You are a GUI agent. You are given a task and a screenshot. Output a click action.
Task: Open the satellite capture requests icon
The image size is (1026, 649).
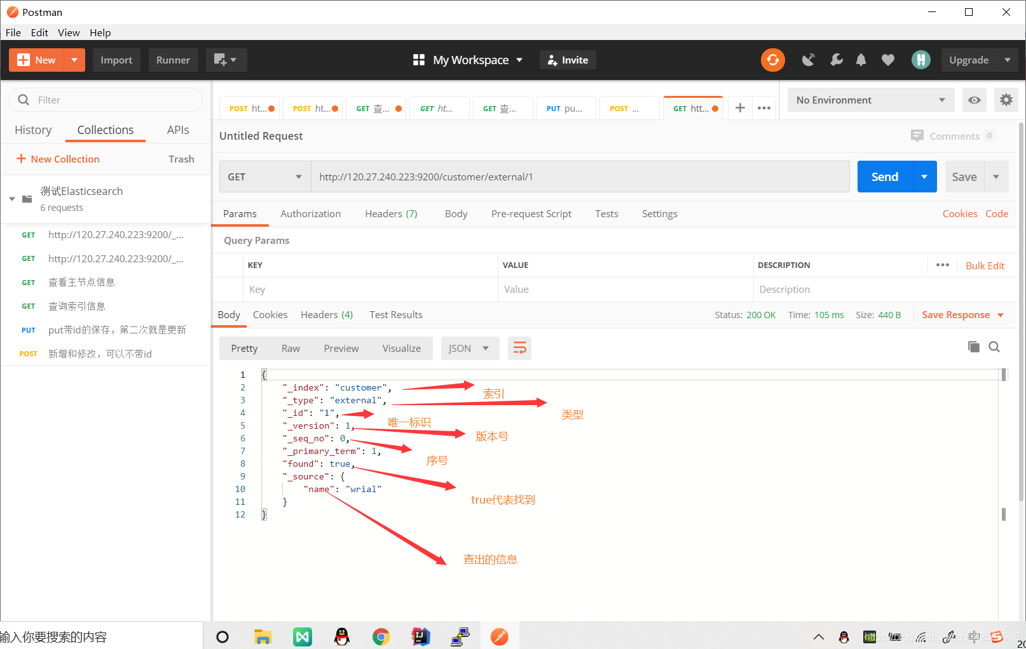808,60
